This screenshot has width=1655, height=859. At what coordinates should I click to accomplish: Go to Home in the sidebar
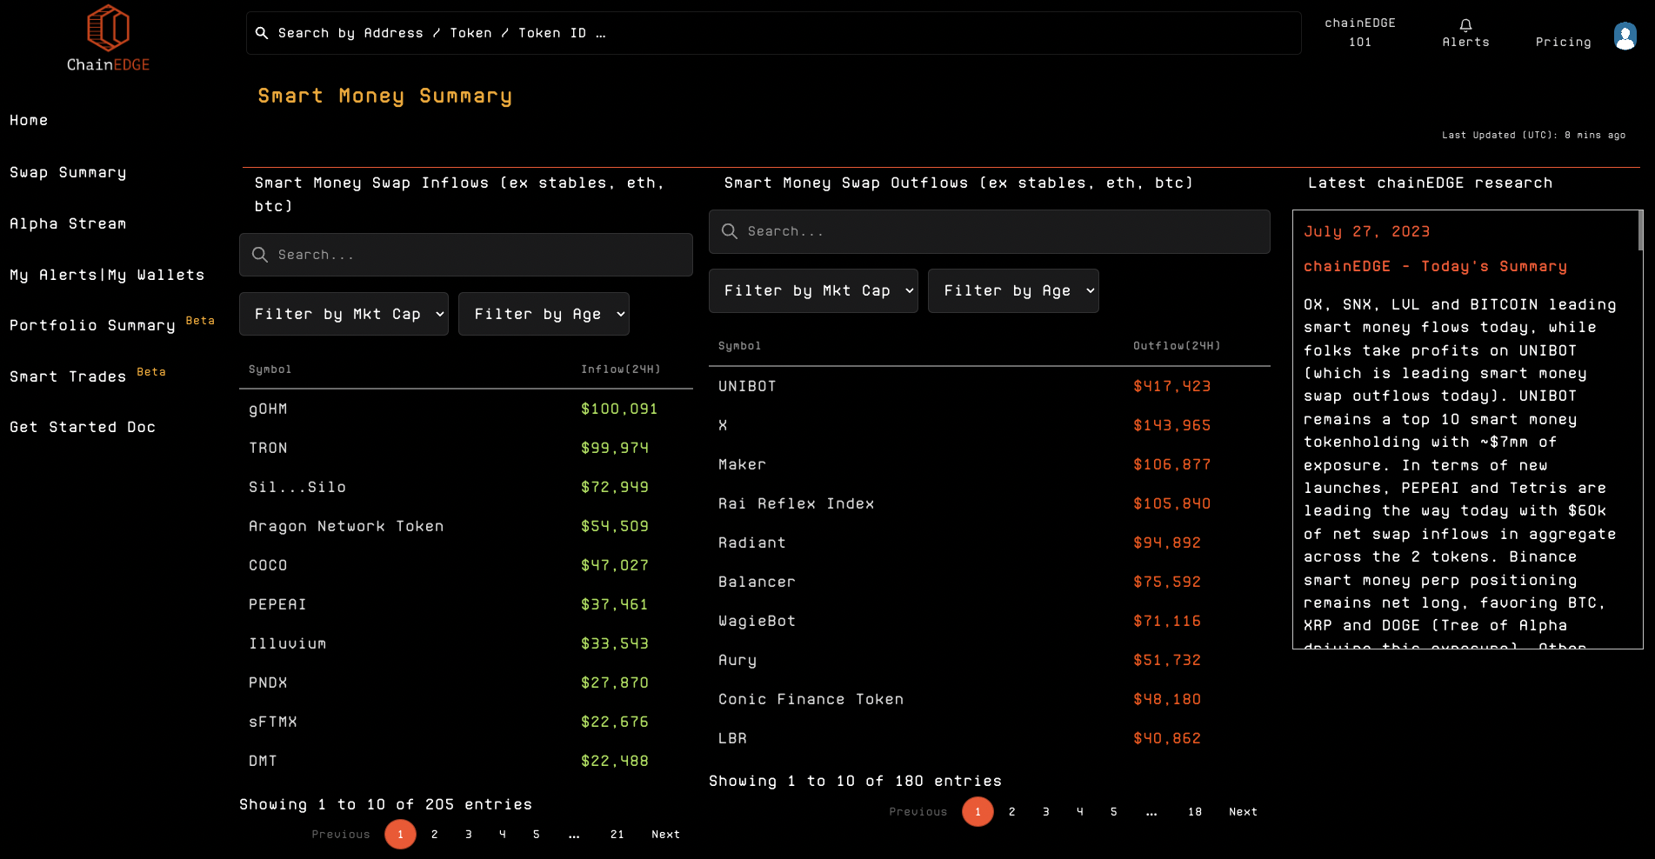point(29,120)
